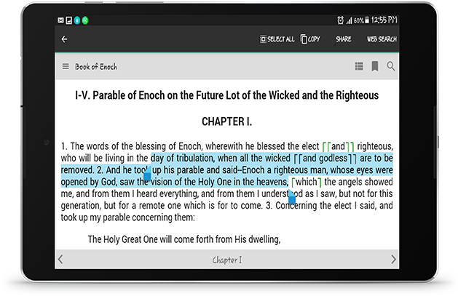Tap the left text selection handle

click(x=147, y=175)
